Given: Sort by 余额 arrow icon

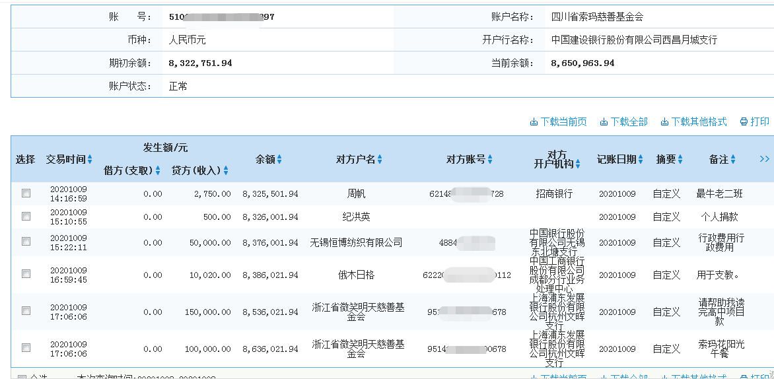Looking at the screenshot, I should [279, 159].
